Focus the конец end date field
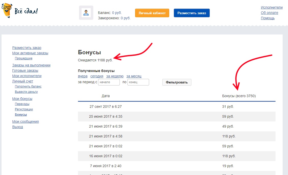288x175 pixels. coord(138,82)
